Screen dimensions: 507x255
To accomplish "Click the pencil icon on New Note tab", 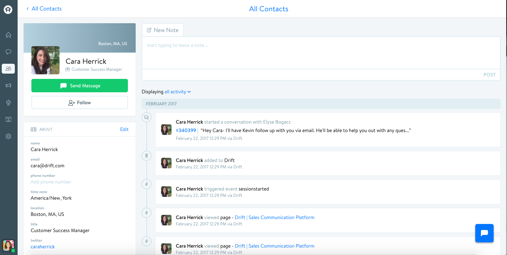I will [149, 30].
